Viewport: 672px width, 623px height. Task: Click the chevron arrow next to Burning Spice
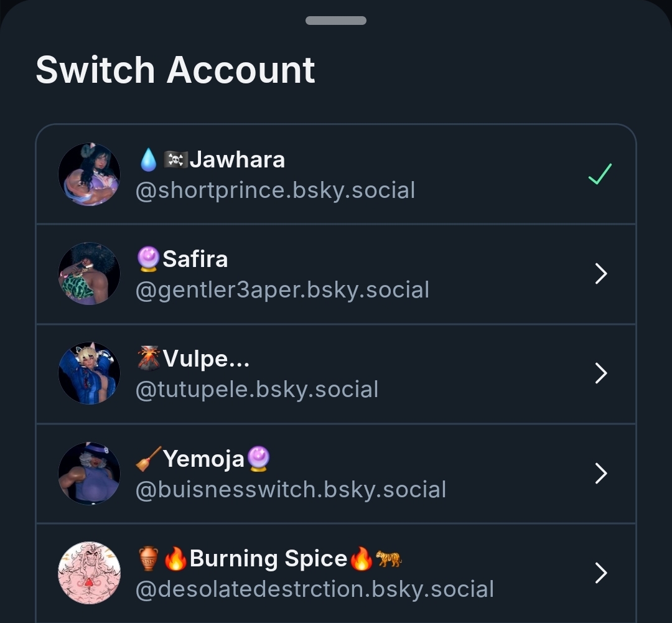600,573
